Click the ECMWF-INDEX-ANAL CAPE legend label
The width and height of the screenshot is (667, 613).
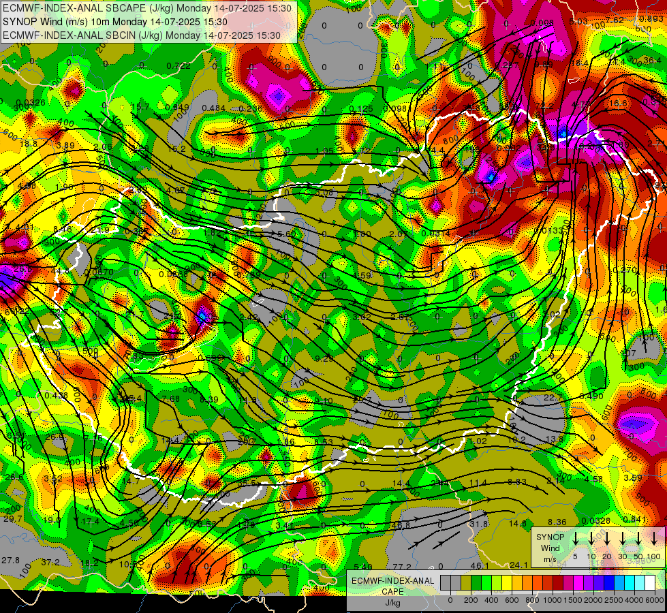point(392,586)
